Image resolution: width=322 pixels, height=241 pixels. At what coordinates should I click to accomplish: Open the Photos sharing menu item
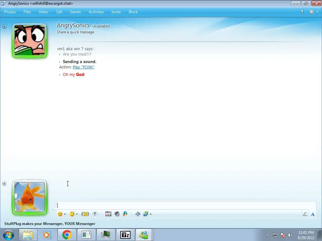[x=10, y=12]
